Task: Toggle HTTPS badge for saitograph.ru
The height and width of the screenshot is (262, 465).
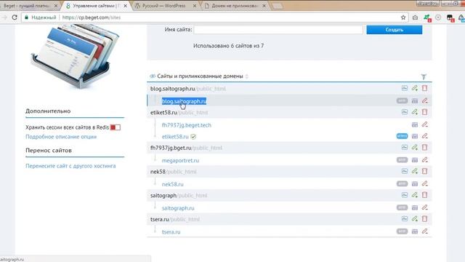Action: 402,207
